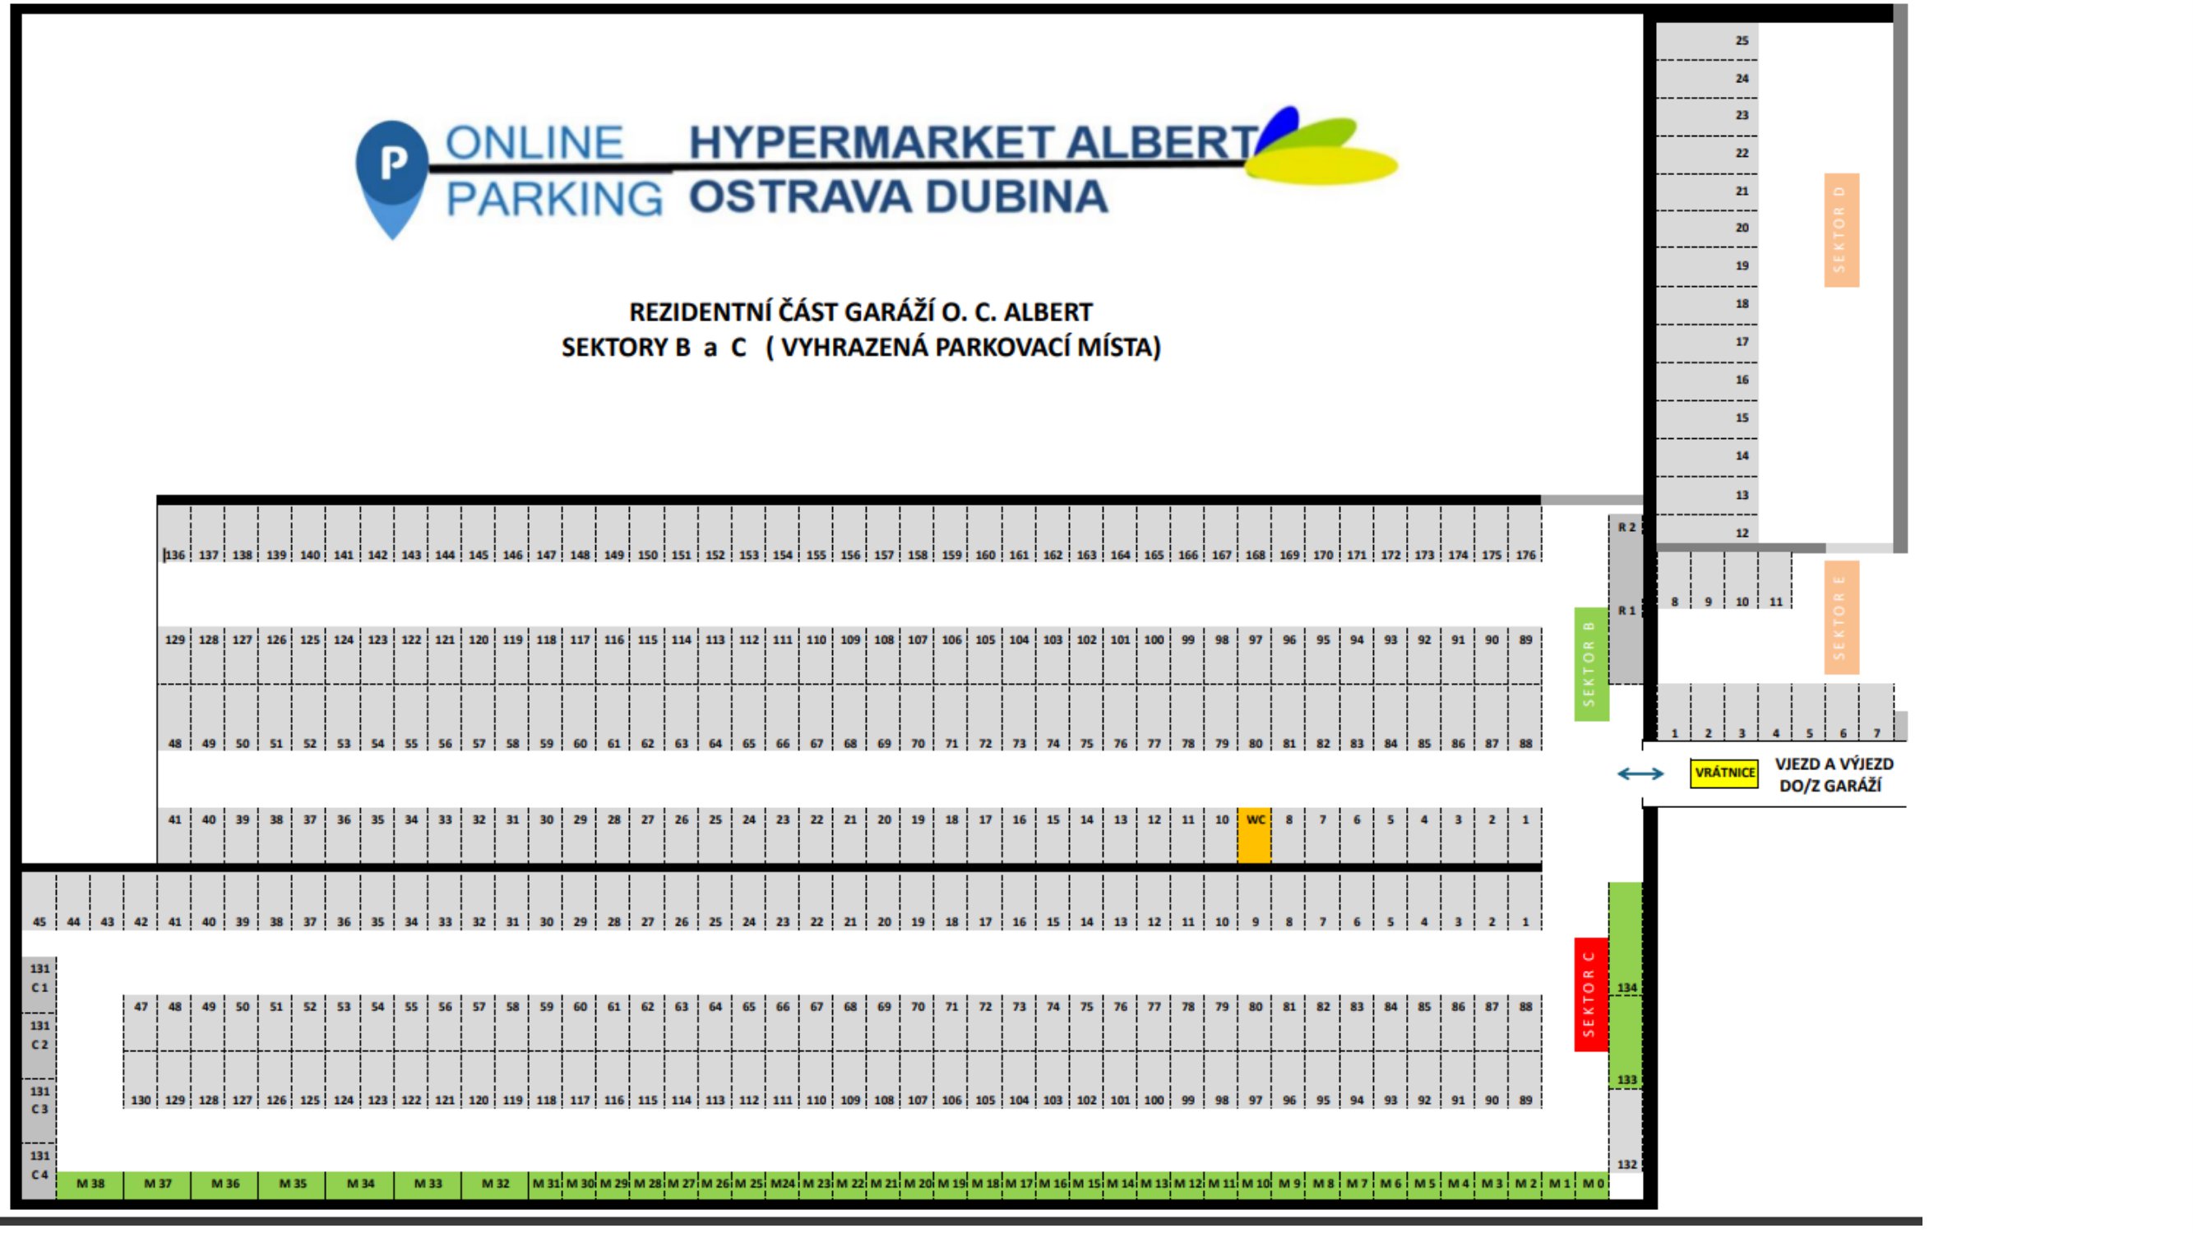The height and width of the screenshot is (1233, 2193).
Task: Select motorcycle spot M 32
Action: point(495,1185)
